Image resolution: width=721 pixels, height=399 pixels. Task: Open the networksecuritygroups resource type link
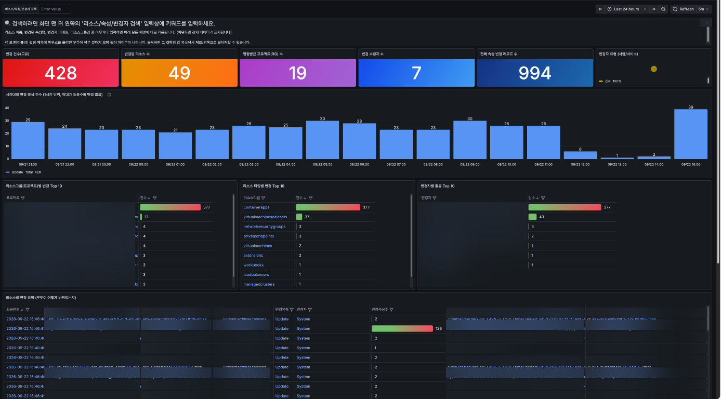click(265, 227)
